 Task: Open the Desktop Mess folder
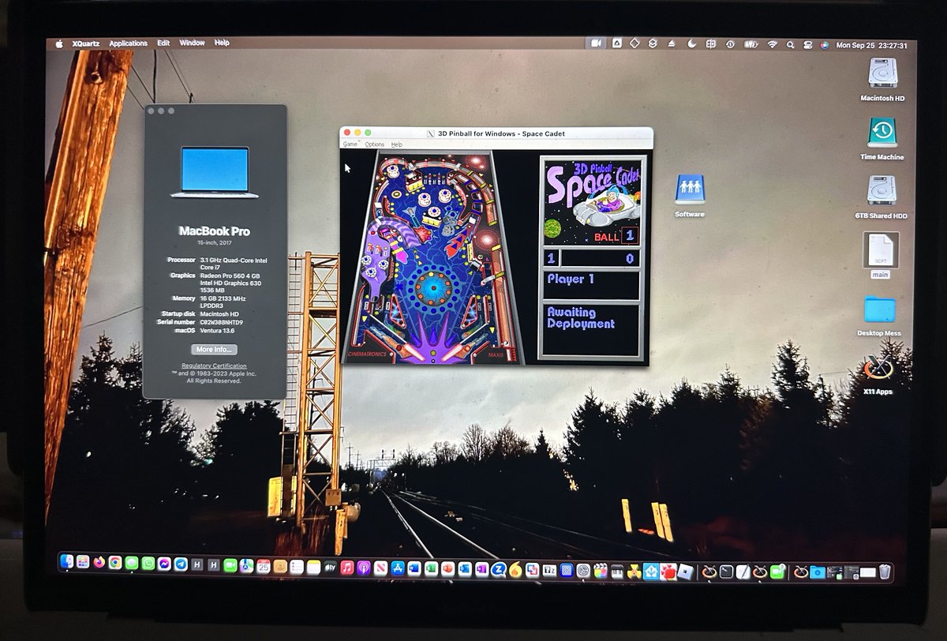click(879, 316)
